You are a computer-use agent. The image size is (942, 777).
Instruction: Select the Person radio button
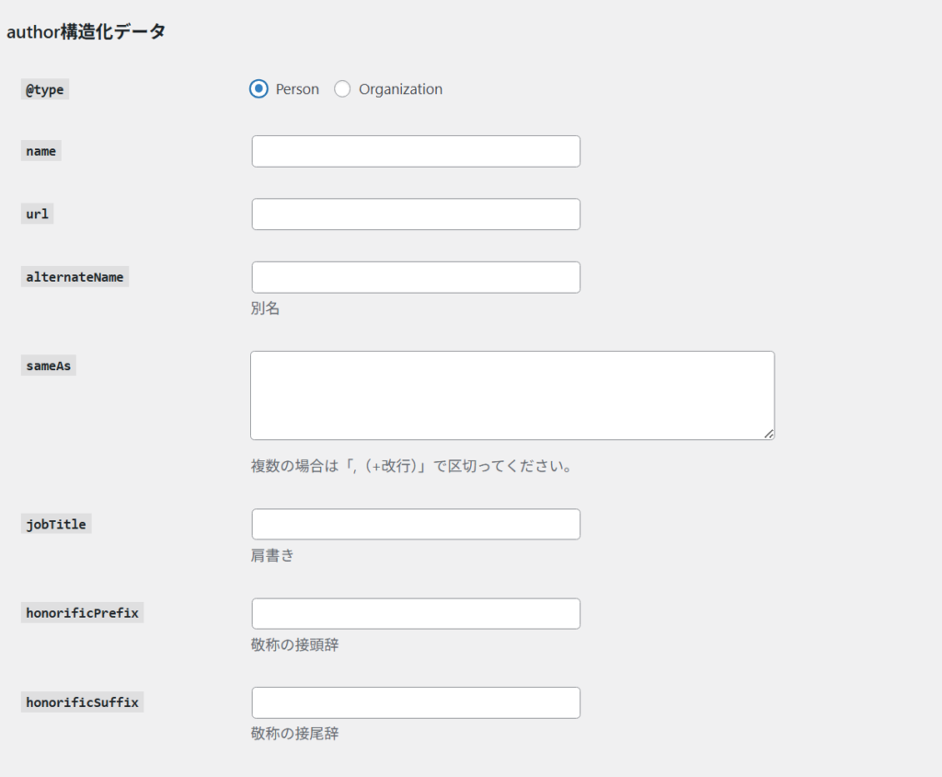[x=258, y=89]
